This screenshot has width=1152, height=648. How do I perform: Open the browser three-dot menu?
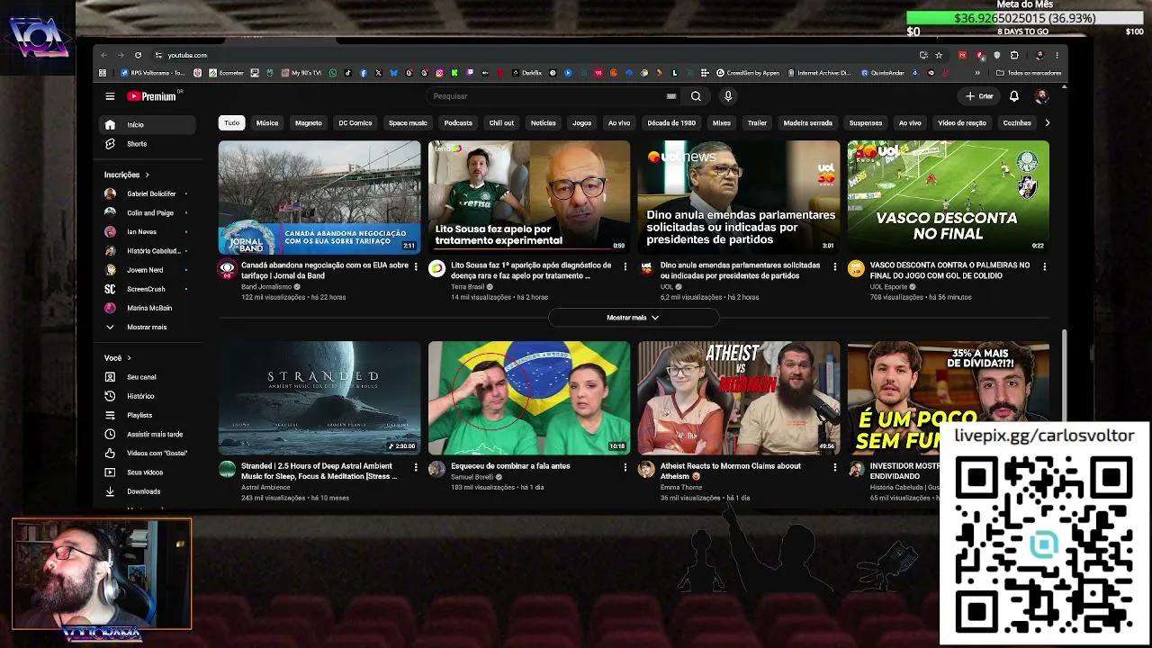click(1057, 55)
